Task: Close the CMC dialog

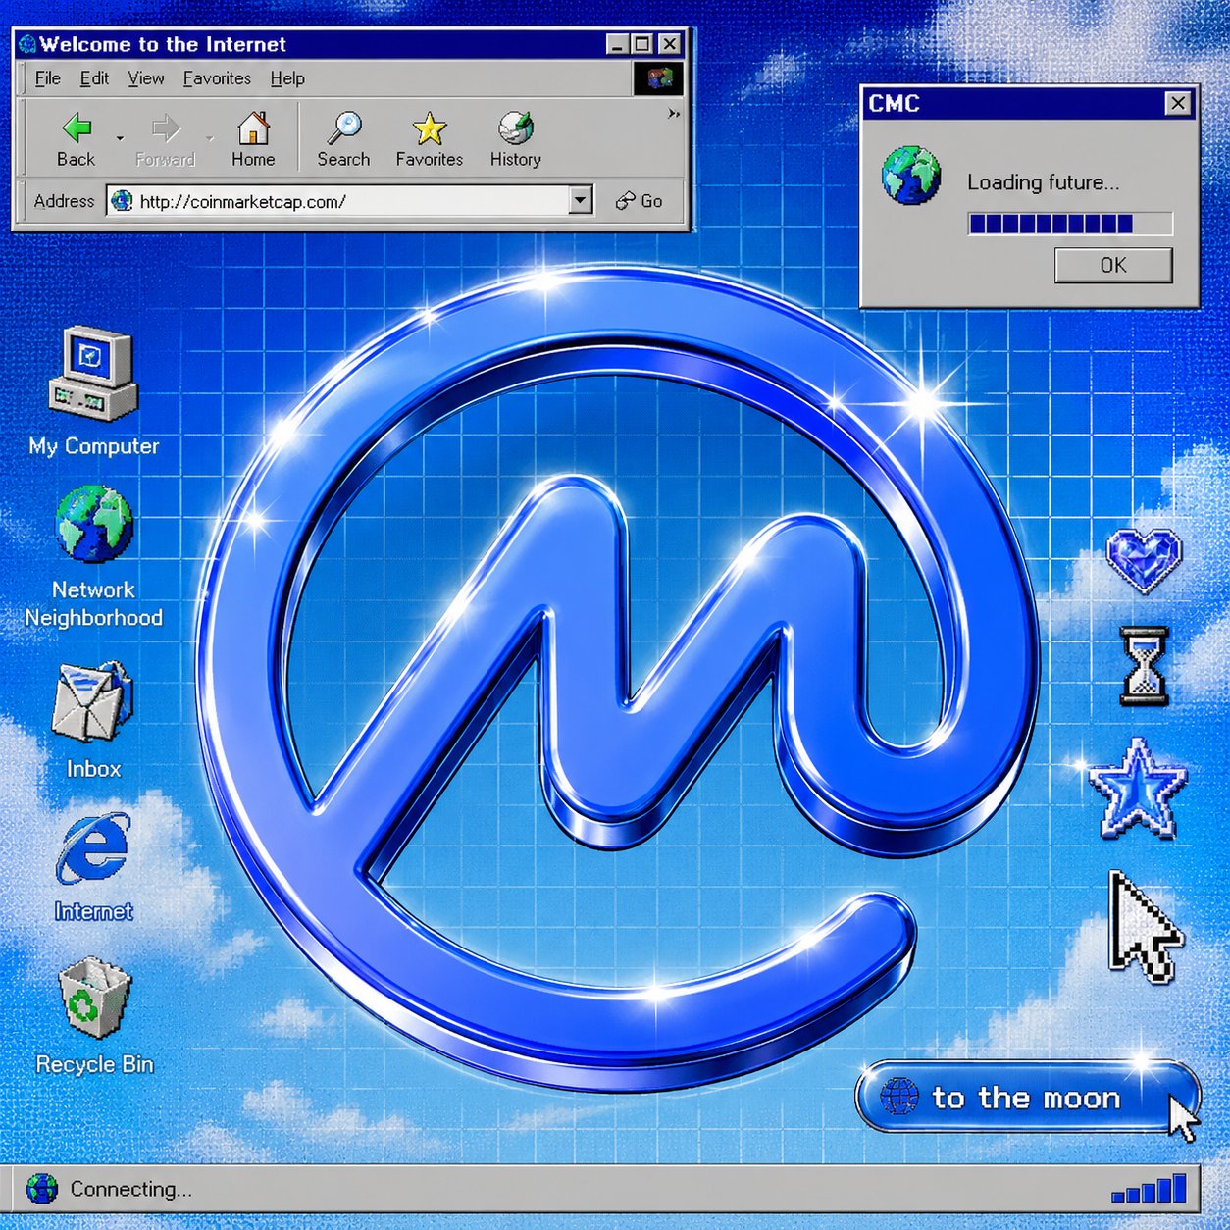Action: [x=1178, y=103]
